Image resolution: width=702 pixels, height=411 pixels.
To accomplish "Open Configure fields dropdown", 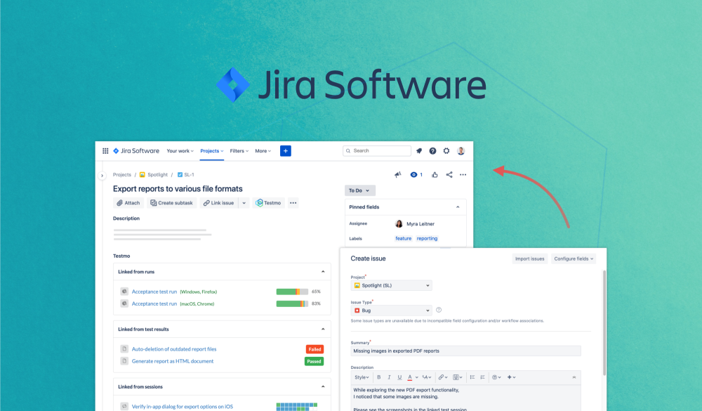I will 574,259.
